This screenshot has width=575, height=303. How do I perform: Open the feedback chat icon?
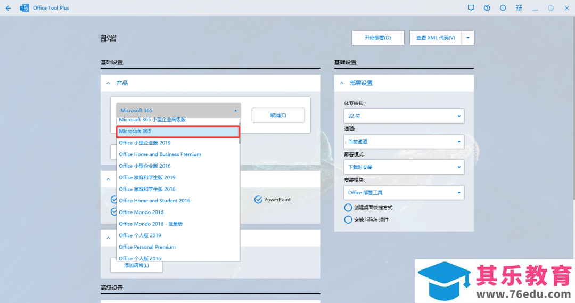471,7
